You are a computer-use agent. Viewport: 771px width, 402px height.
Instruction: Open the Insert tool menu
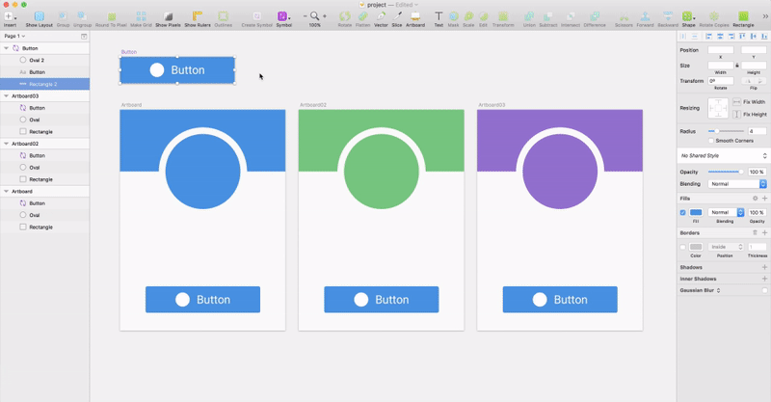[x=10, y=17]
